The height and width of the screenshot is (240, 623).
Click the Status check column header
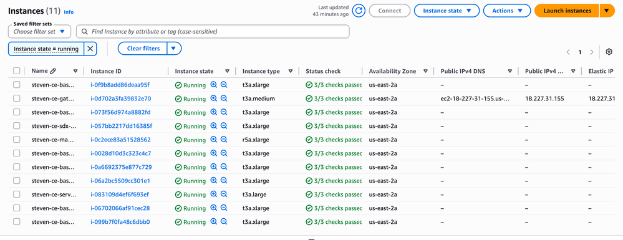point(323,72)
